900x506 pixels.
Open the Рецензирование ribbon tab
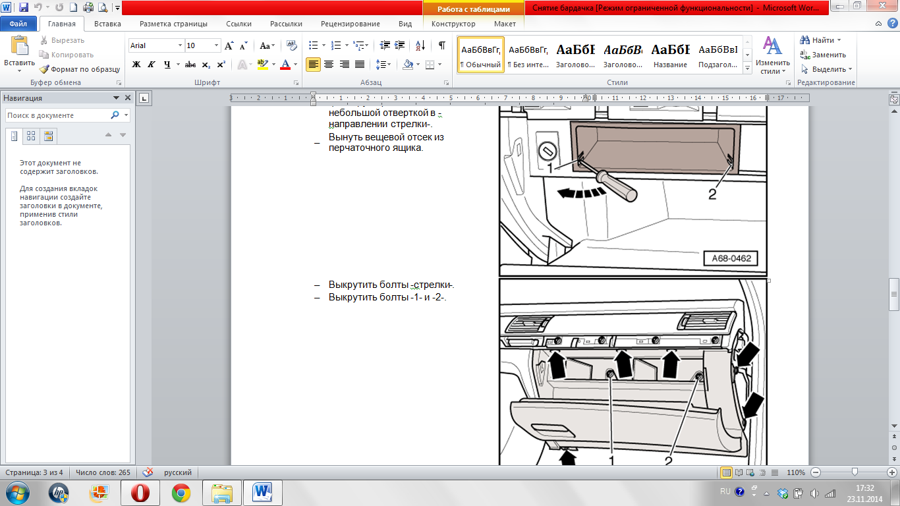coord(350,24)
